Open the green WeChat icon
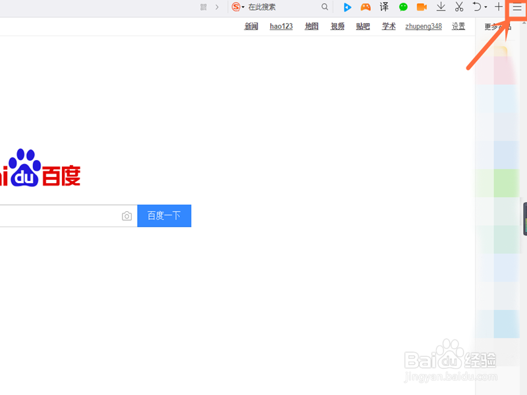Screen dimensions: 527x395 tap(403, 7)
